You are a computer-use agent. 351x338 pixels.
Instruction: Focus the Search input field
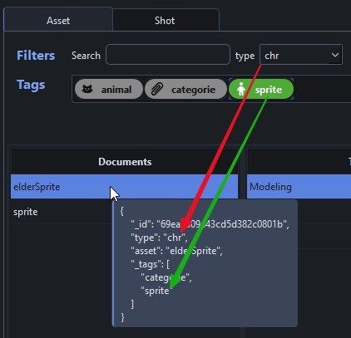click(x=168, y=55)
